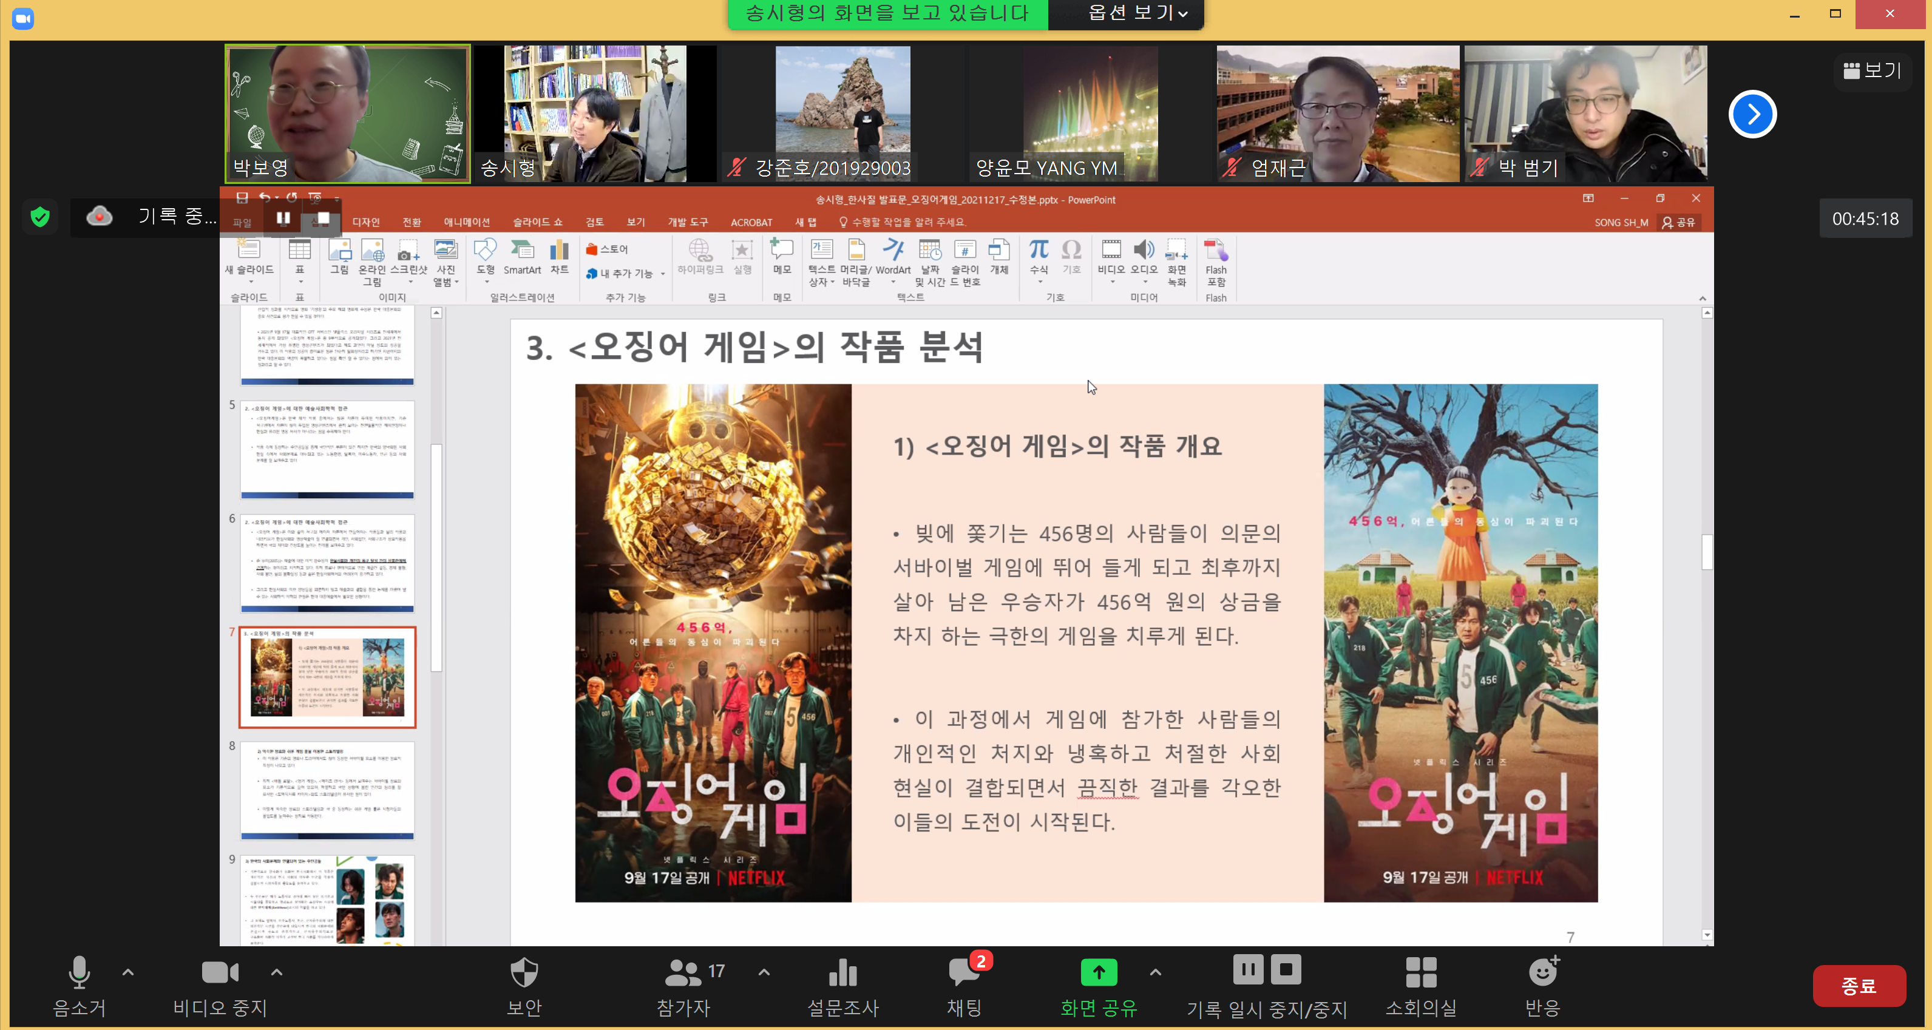
Task: Show next participants with blue arrow button
Action: point(1752,114)
